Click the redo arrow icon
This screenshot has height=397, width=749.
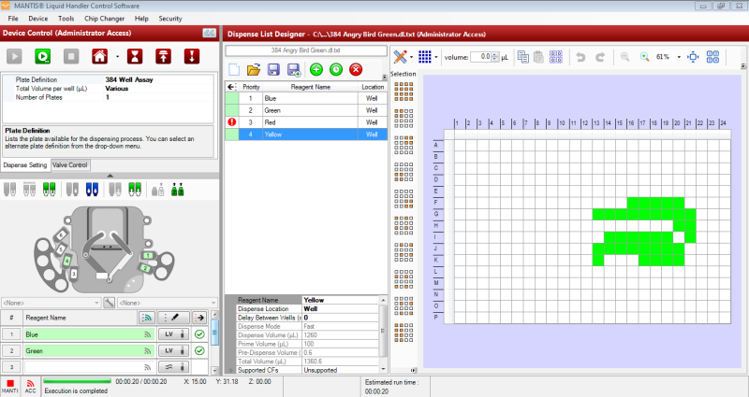click(x=600, y=57)
